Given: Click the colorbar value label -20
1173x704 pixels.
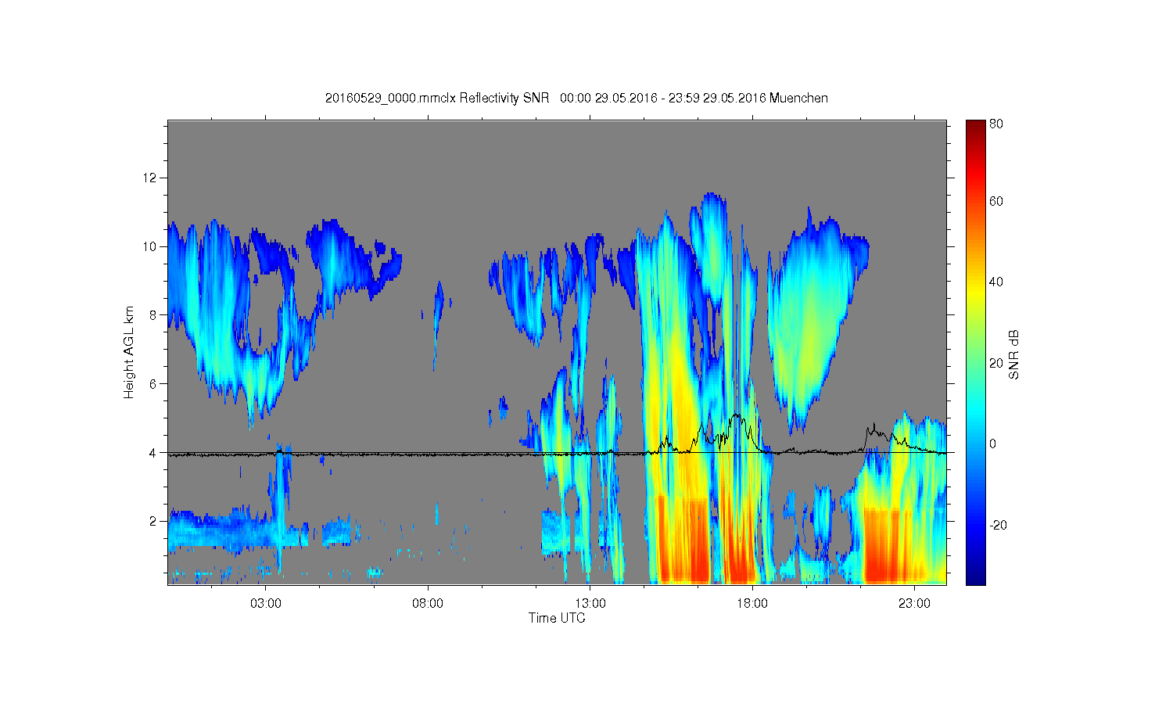Looking at the screenshot, I should (x=998, y=525).
